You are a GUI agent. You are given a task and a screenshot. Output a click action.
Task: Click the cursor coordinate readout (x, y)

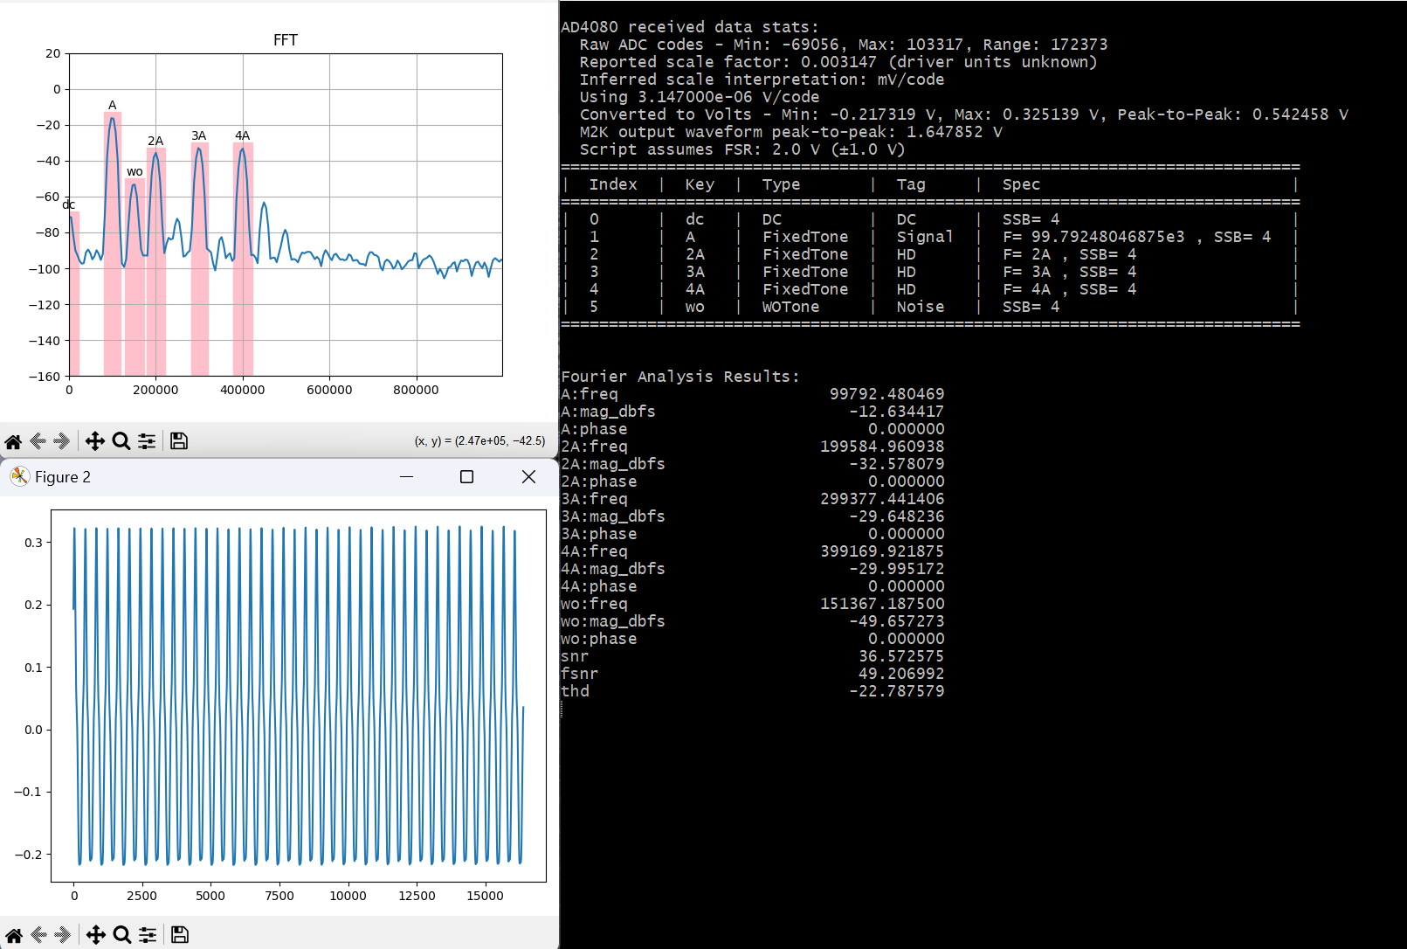coord(479,441)
